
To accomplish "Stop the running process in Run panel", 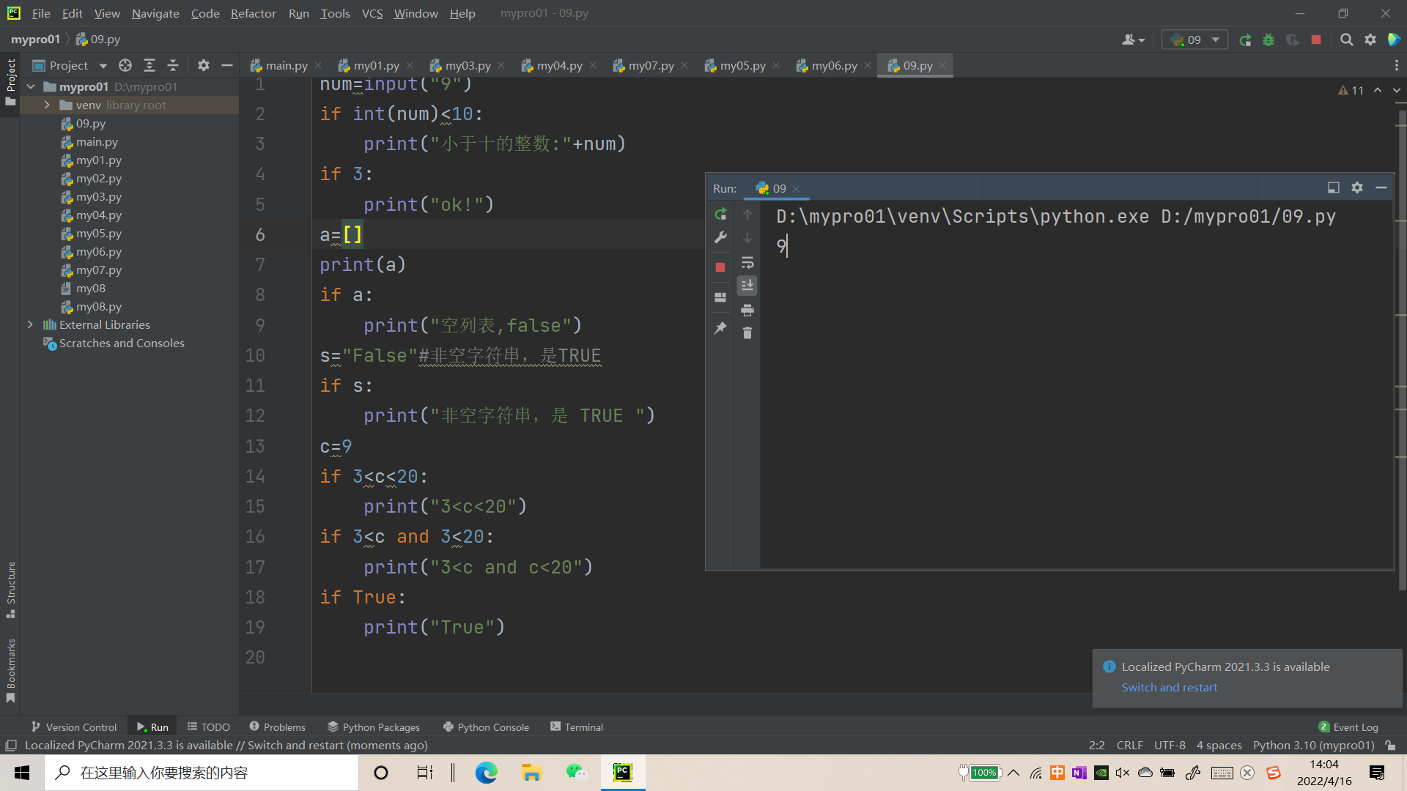I will (x=720, y=267).
